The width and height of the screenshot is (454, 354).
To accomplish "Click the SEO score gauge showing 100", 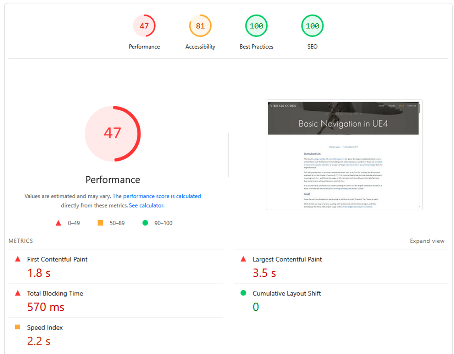I will click(312, 26).
